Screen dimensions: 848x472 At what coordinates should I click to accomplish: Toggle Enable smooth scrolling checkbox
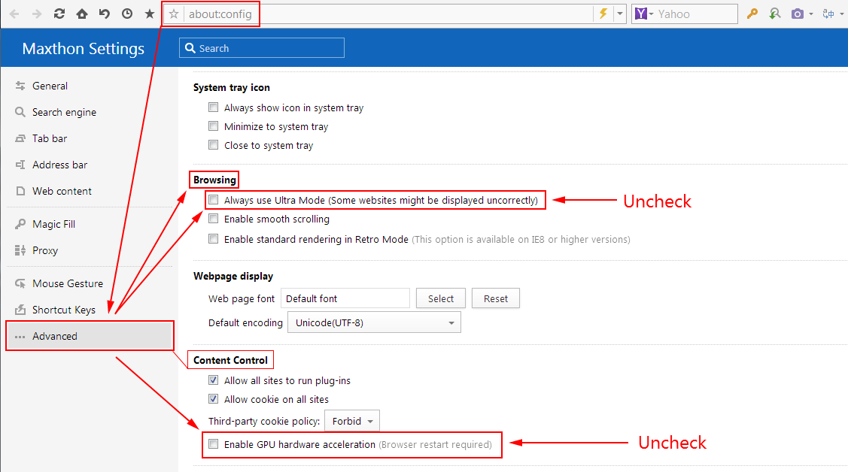214,219
